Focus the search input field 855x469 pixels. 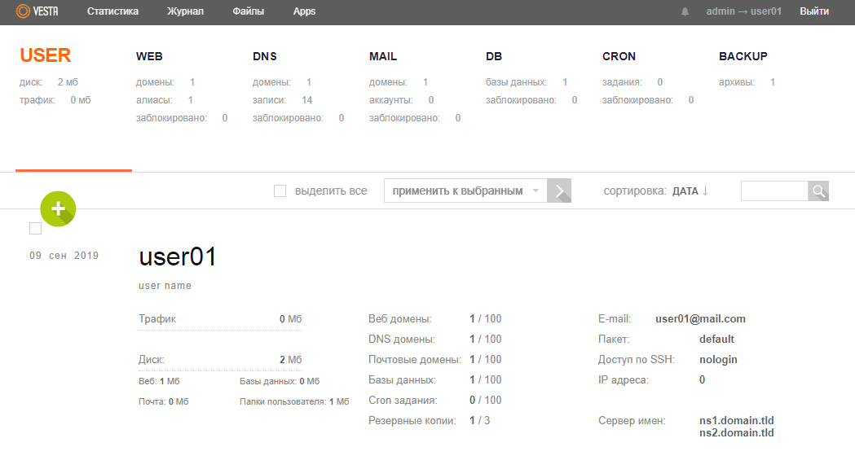[x=773, y=191]
